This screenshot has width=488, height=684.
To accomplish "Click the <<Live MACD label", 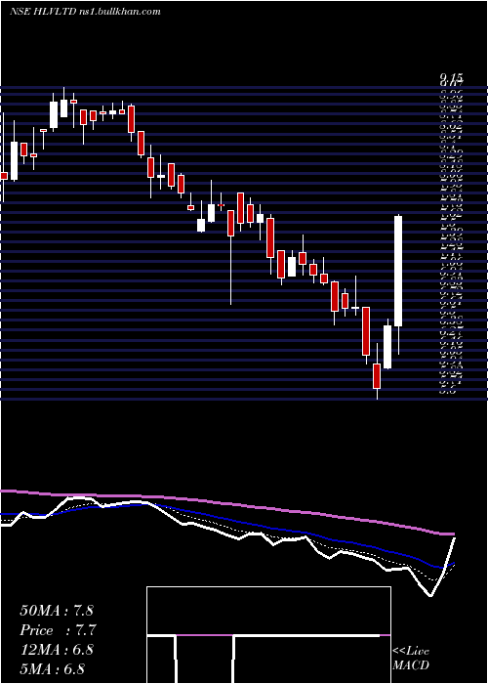I will (x=411, y=659).
